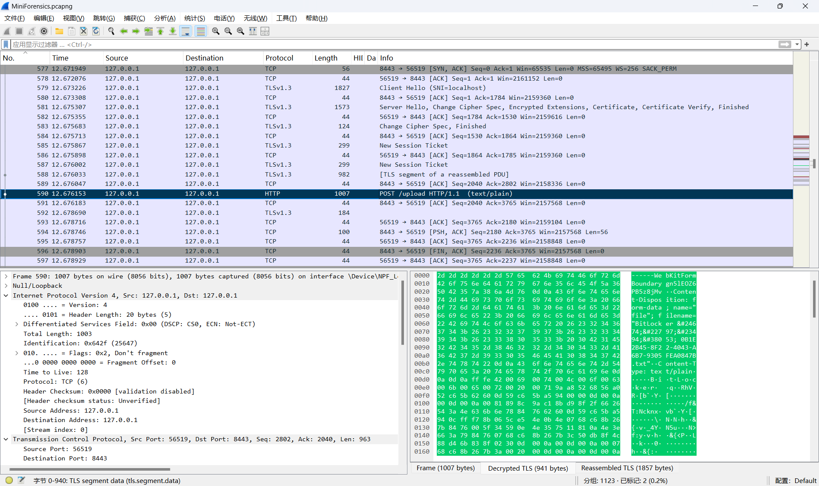Image resolution: width=819 pixels, height=486 pixels.
Task: Click the zoom in toolbar icon
Action: pos(216,31)
